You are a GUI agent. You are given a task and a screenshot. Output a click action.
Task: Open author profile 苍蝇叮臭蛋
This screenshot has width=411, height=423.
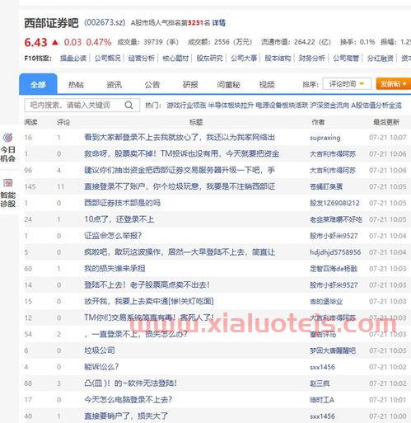[326, 187]
